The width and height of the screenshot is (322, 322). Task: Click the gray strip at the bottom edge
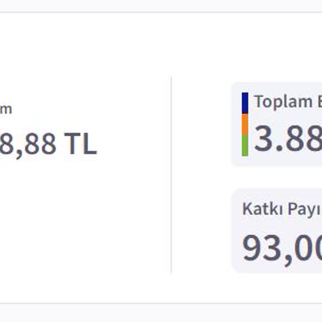point(161,313)
